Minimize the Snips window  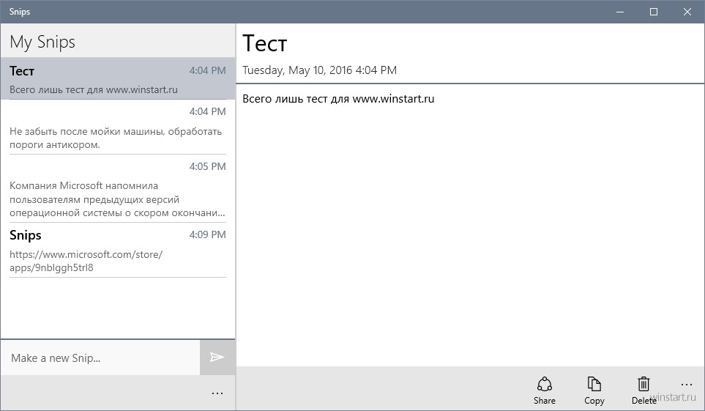[x=620, y=12]
